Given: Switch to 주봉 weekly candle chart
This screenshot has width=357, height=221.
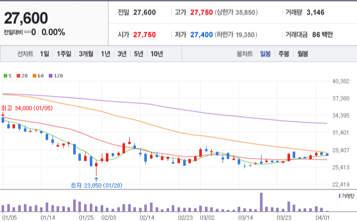Looking at the screenshot, I should click(x=284, y=54).
